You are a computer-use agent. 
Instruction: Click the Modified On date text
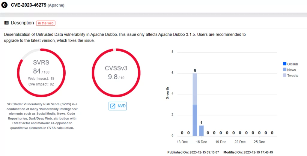[248, 152]
